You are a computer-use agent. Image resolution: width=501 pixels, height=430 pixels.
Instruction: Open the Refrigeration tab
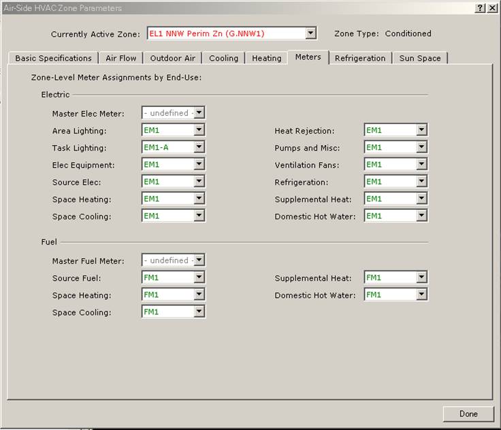359,59
